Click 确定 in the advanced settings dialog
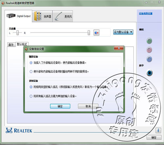Viewport: 164px width, 145px height. [x=60, y=106]
